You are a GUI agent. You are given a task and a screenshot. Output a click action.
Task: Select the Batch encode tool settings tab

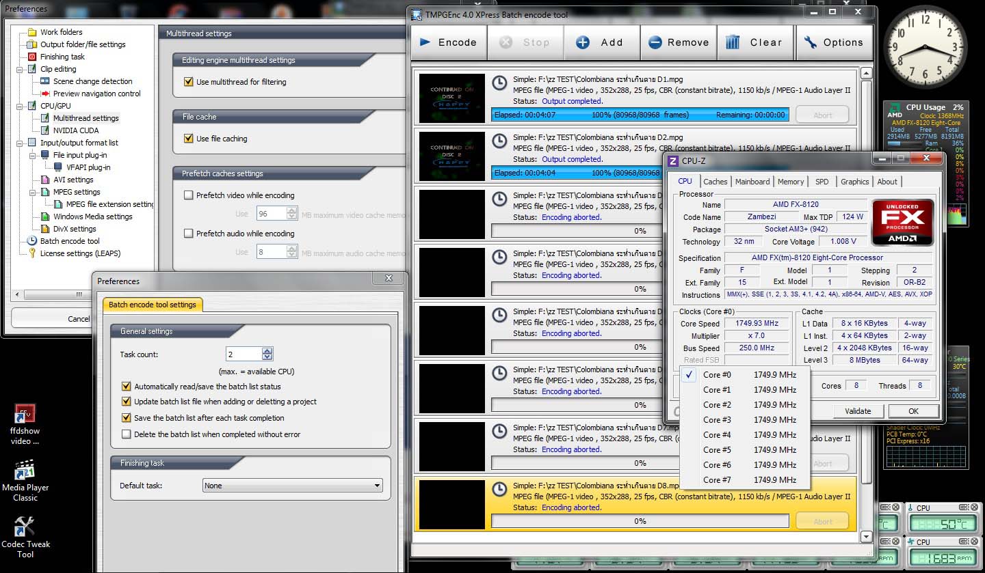tap(153, 305)
